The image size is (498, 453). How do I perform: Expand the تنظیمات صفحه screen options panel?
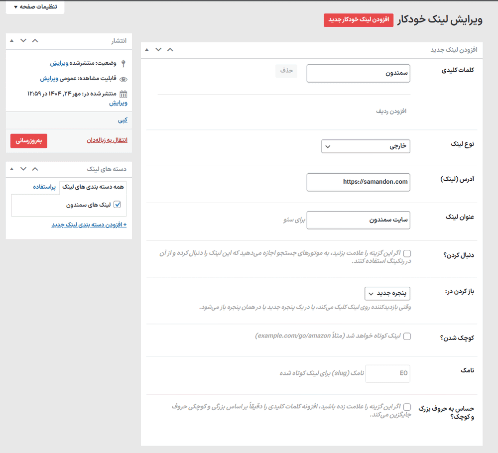pos(34,7)
